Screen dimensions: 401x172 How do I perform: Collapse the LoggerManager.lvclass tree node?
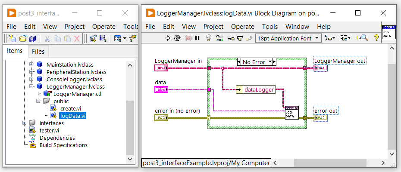click(31, 86)
